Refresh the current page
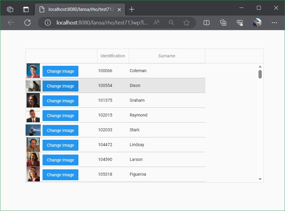The width and height of the screenshot is (285, 211). point(27,23)
